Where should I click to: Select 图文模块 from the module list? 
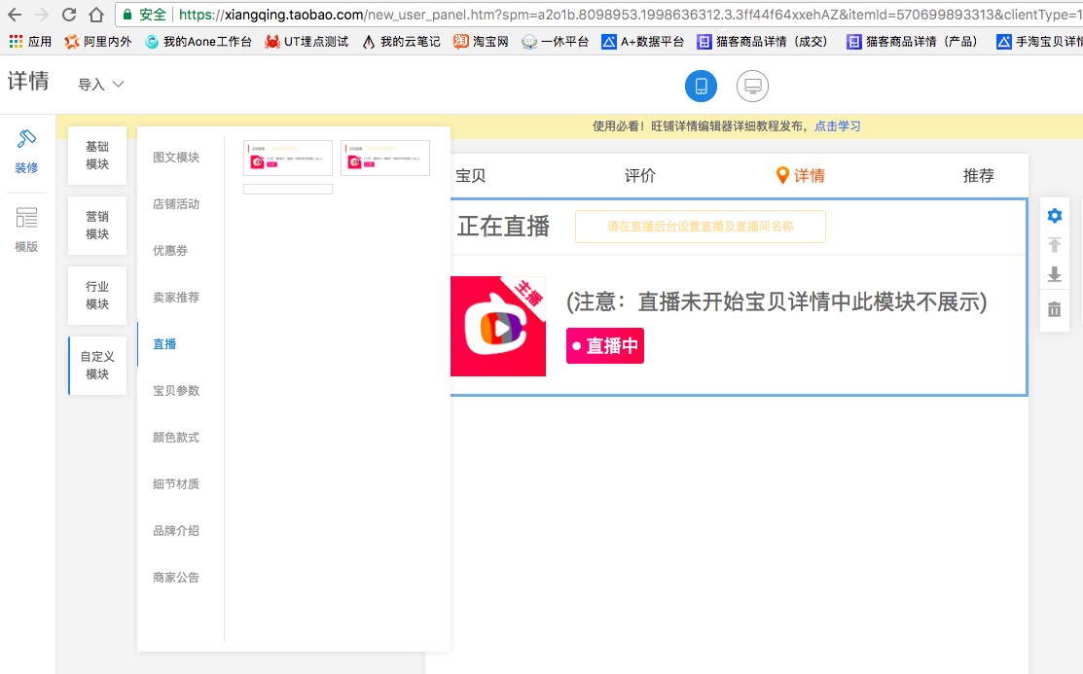pyautogui.click(x=176, y=158)
